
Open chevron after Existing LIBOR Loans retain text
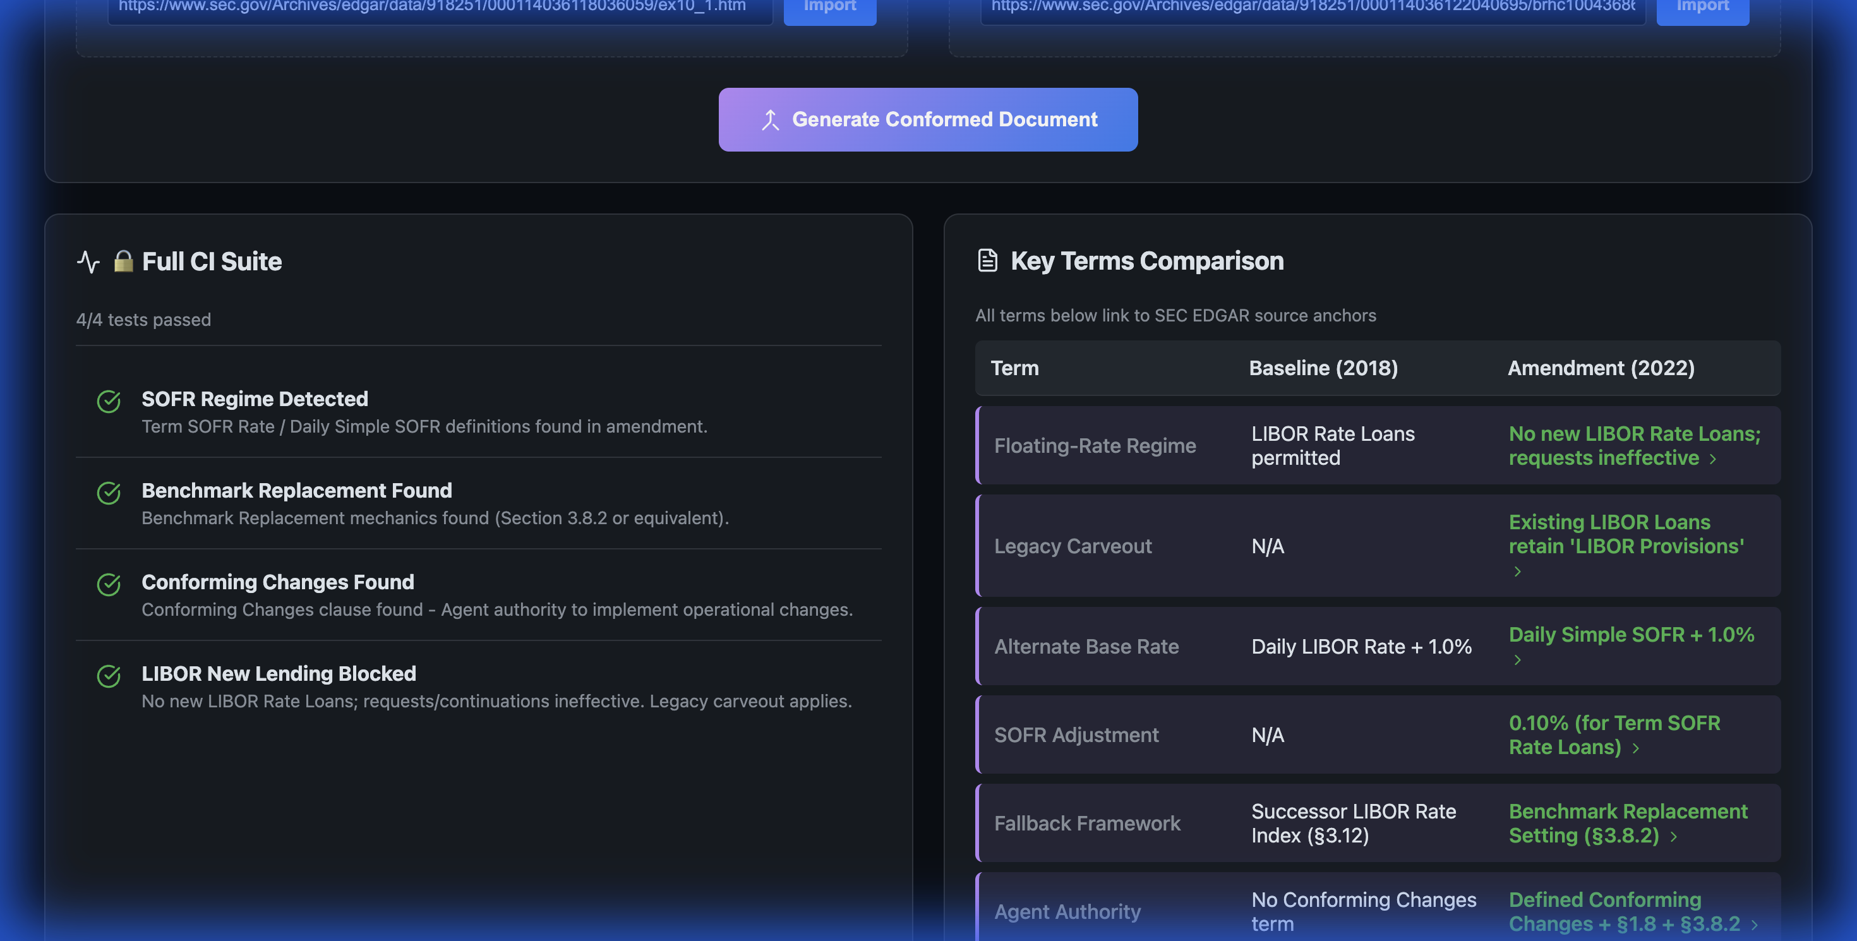(1517, 572)
